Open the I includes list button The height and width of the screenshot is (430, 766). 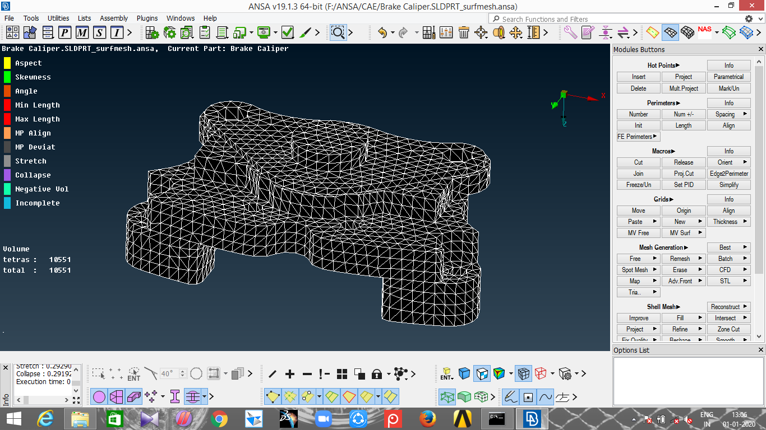117,32
